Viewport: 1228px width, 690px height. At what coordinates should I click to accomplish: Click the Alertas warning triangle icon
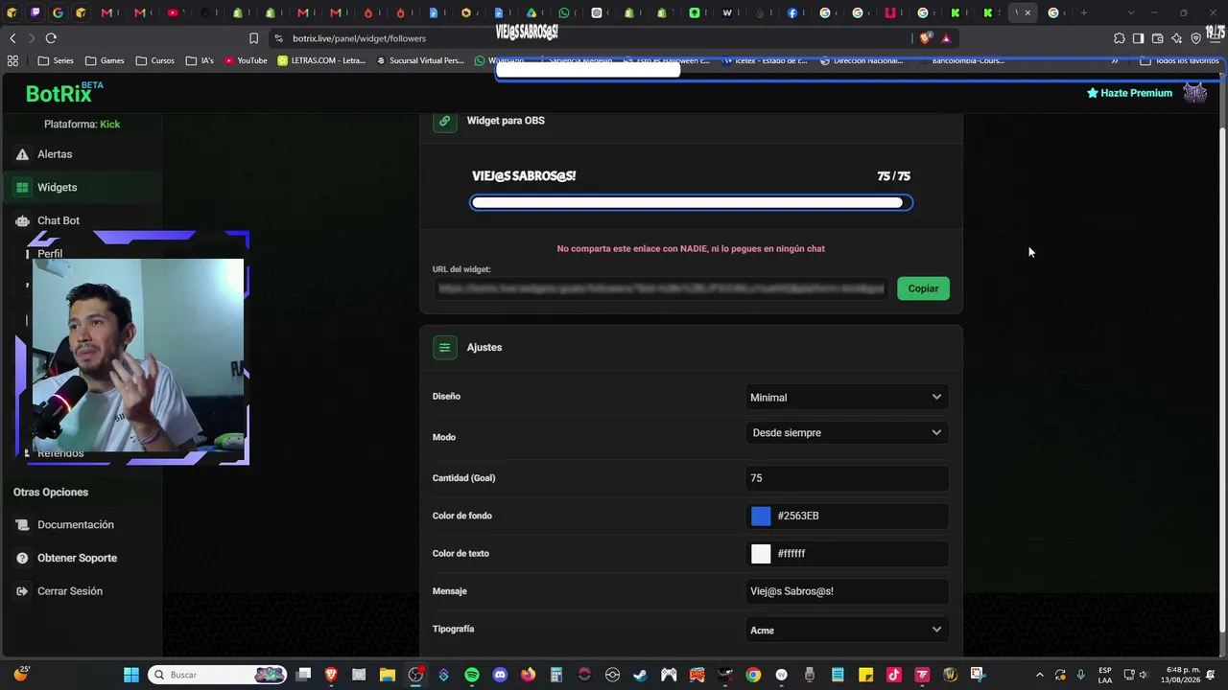pyautogui.click(x=22, y=154)
